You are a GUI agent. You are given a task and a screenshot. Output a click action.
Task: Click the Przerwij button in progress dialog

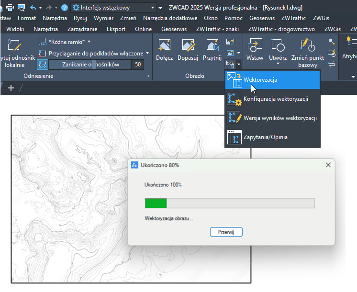point(226,232)
